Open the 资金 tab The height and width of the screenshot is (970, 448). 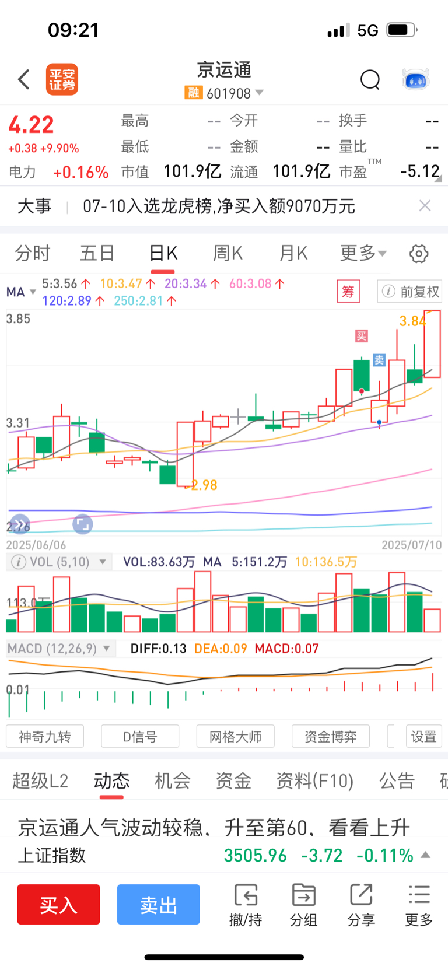pyautogui.click(x=233, y=780)
